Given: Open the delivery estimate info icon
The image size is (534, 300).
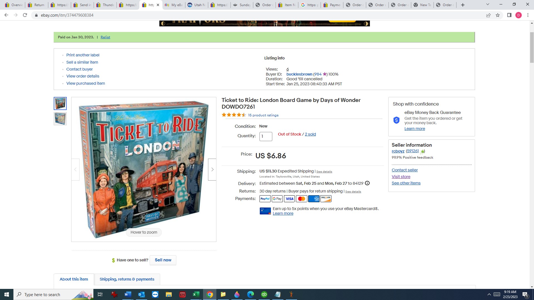Looking at the screenshot, I should pyautogui.click(x=367, y=183).
